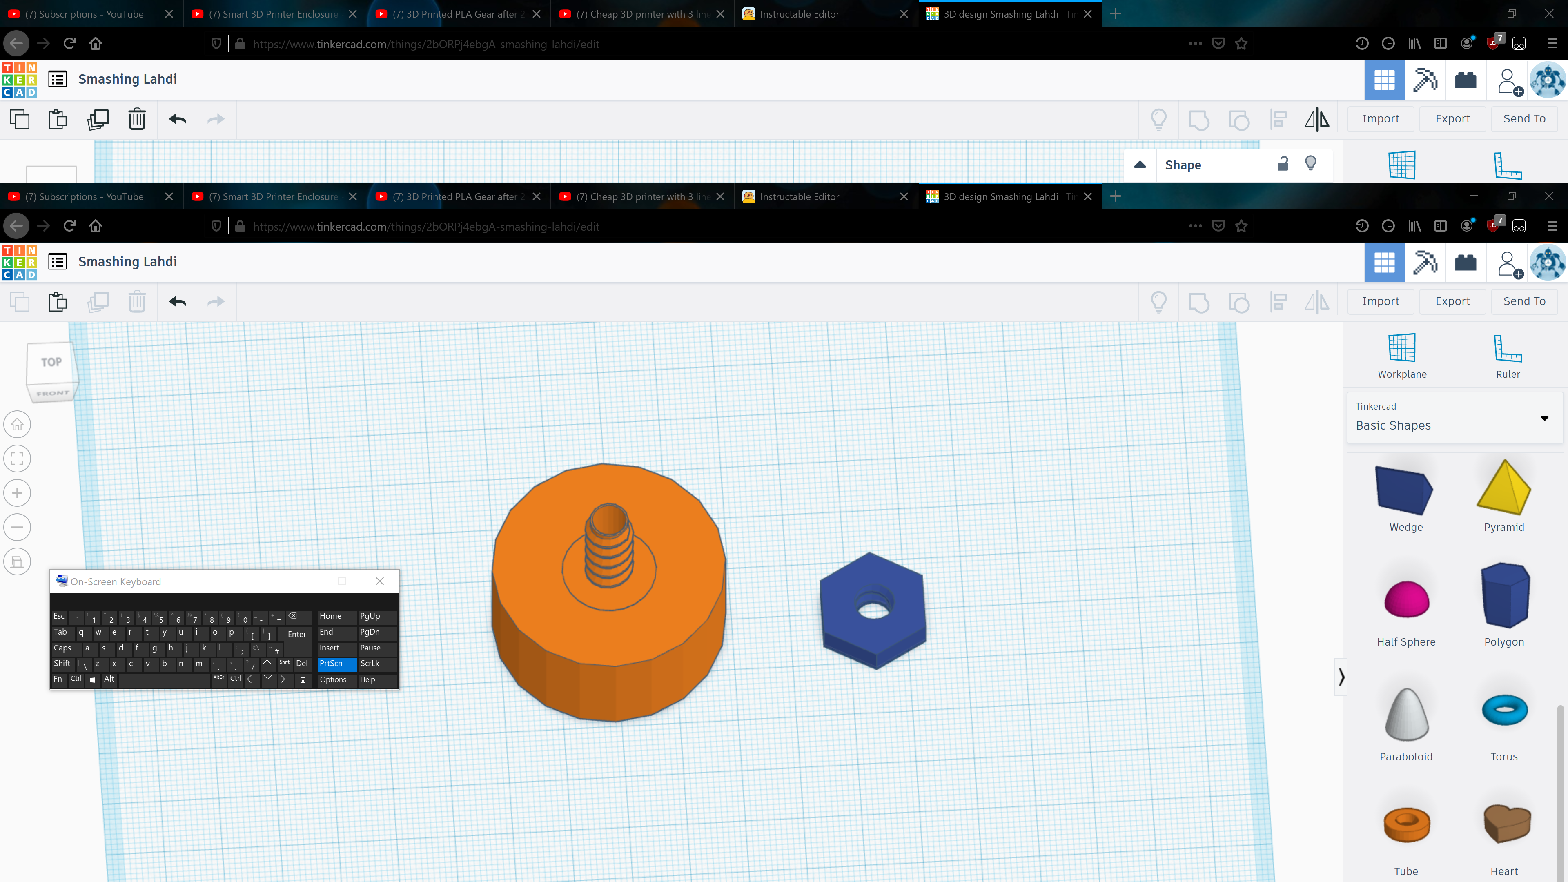Screen dimensions: 1568x882
Task: Toggle Shape panel lightbulb visibility
Action: click(1310, 164)
